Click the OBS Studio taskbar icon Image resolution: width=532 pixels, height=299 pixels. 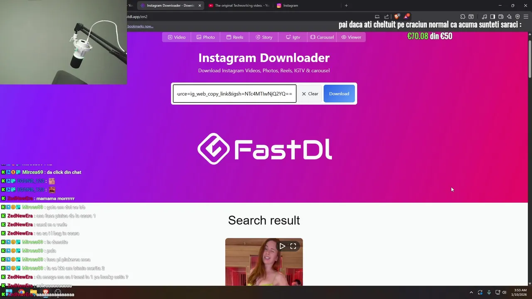coord(58,292)
